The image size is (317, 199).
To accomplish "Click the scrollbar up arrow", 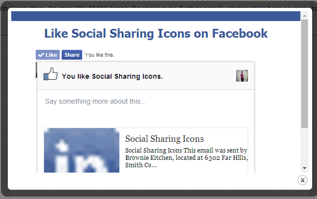I will pos(304,16).
